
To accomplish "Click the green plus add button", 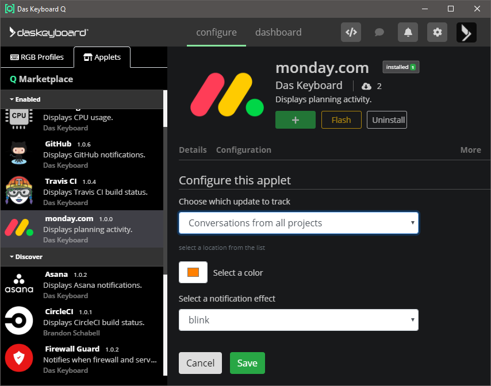I will click(296, 120).
